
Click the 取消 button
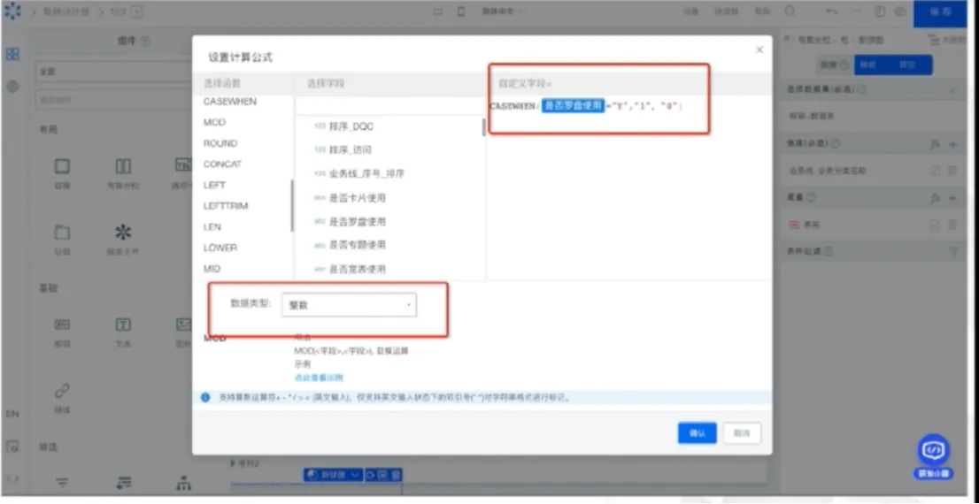pyautogui.click(x=742, y=433)
